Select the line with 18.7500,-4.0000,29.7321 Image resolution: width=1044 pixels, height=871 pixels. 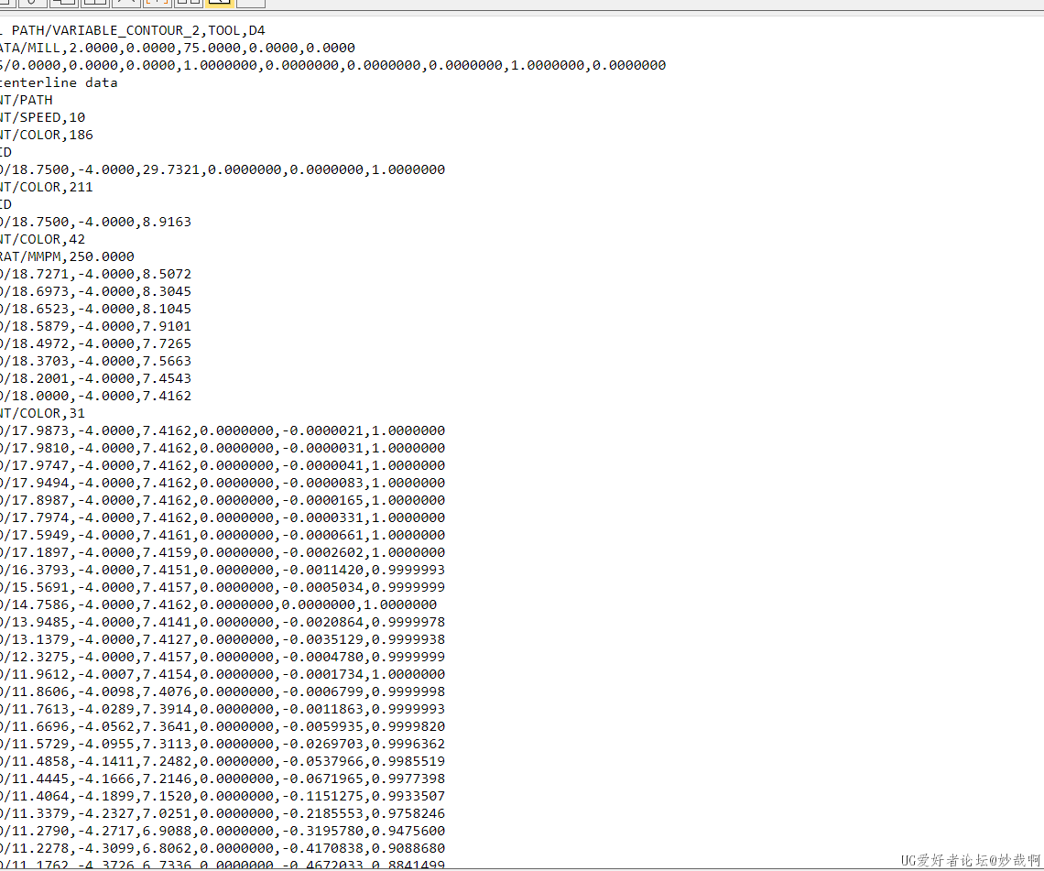223,169
